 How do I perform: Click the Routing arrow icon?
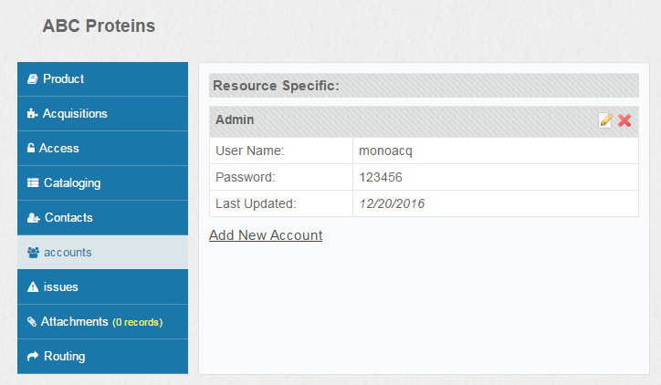[x=33, y=357]
